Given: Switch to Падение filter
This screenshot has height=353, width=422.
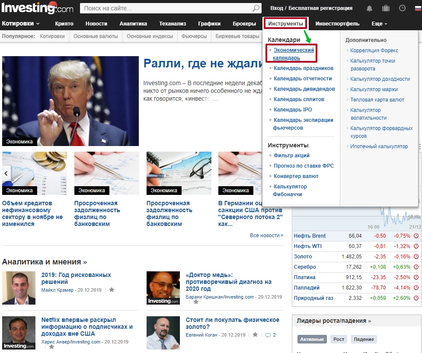Looking at the screenshot, I should (x=363, y=339).
